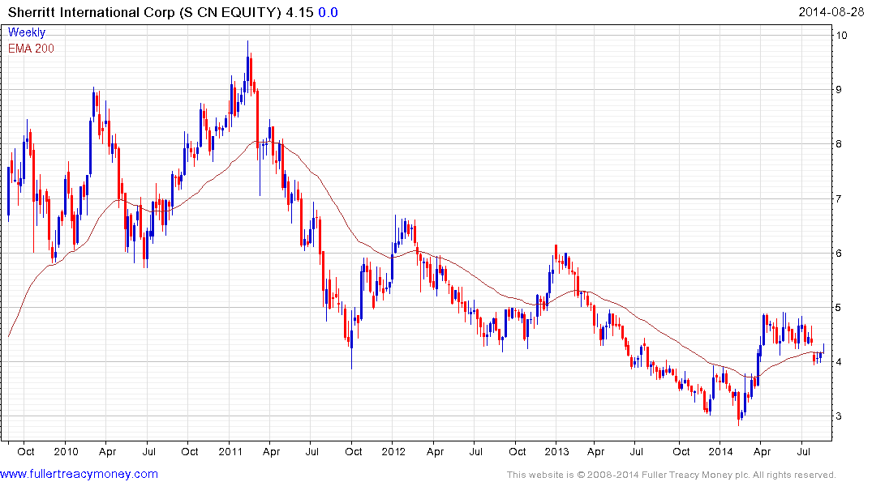
Task: Click the first Oct label before 2010
Action: pos(26,451)
